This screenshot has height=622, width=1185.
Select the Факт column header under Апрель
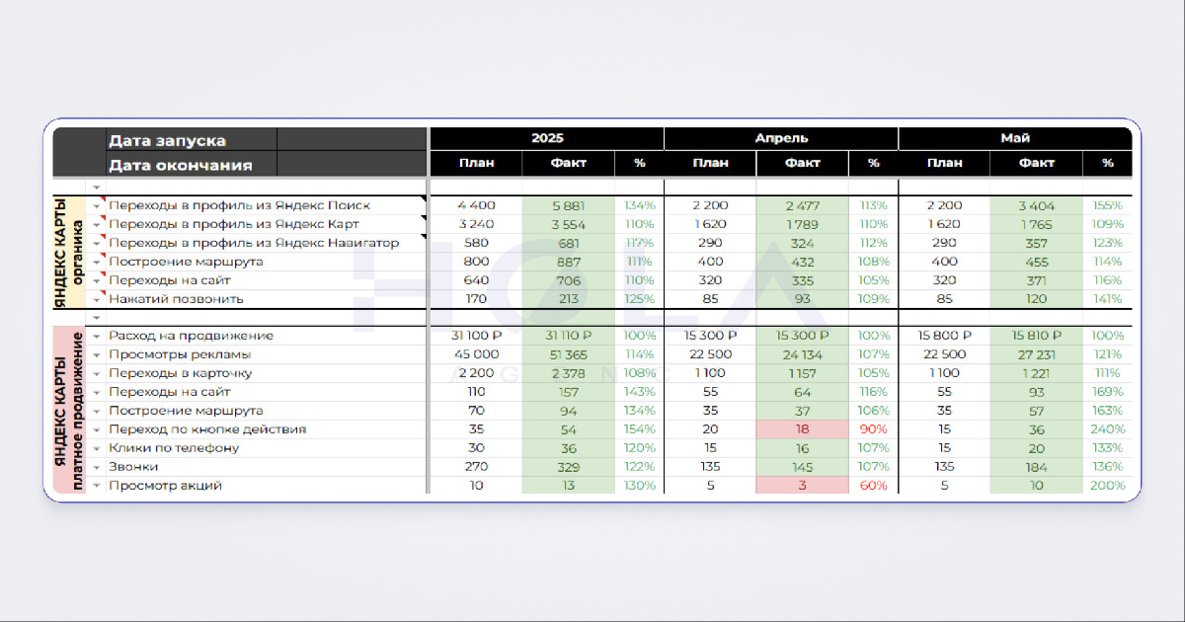[x=802, y=164]
